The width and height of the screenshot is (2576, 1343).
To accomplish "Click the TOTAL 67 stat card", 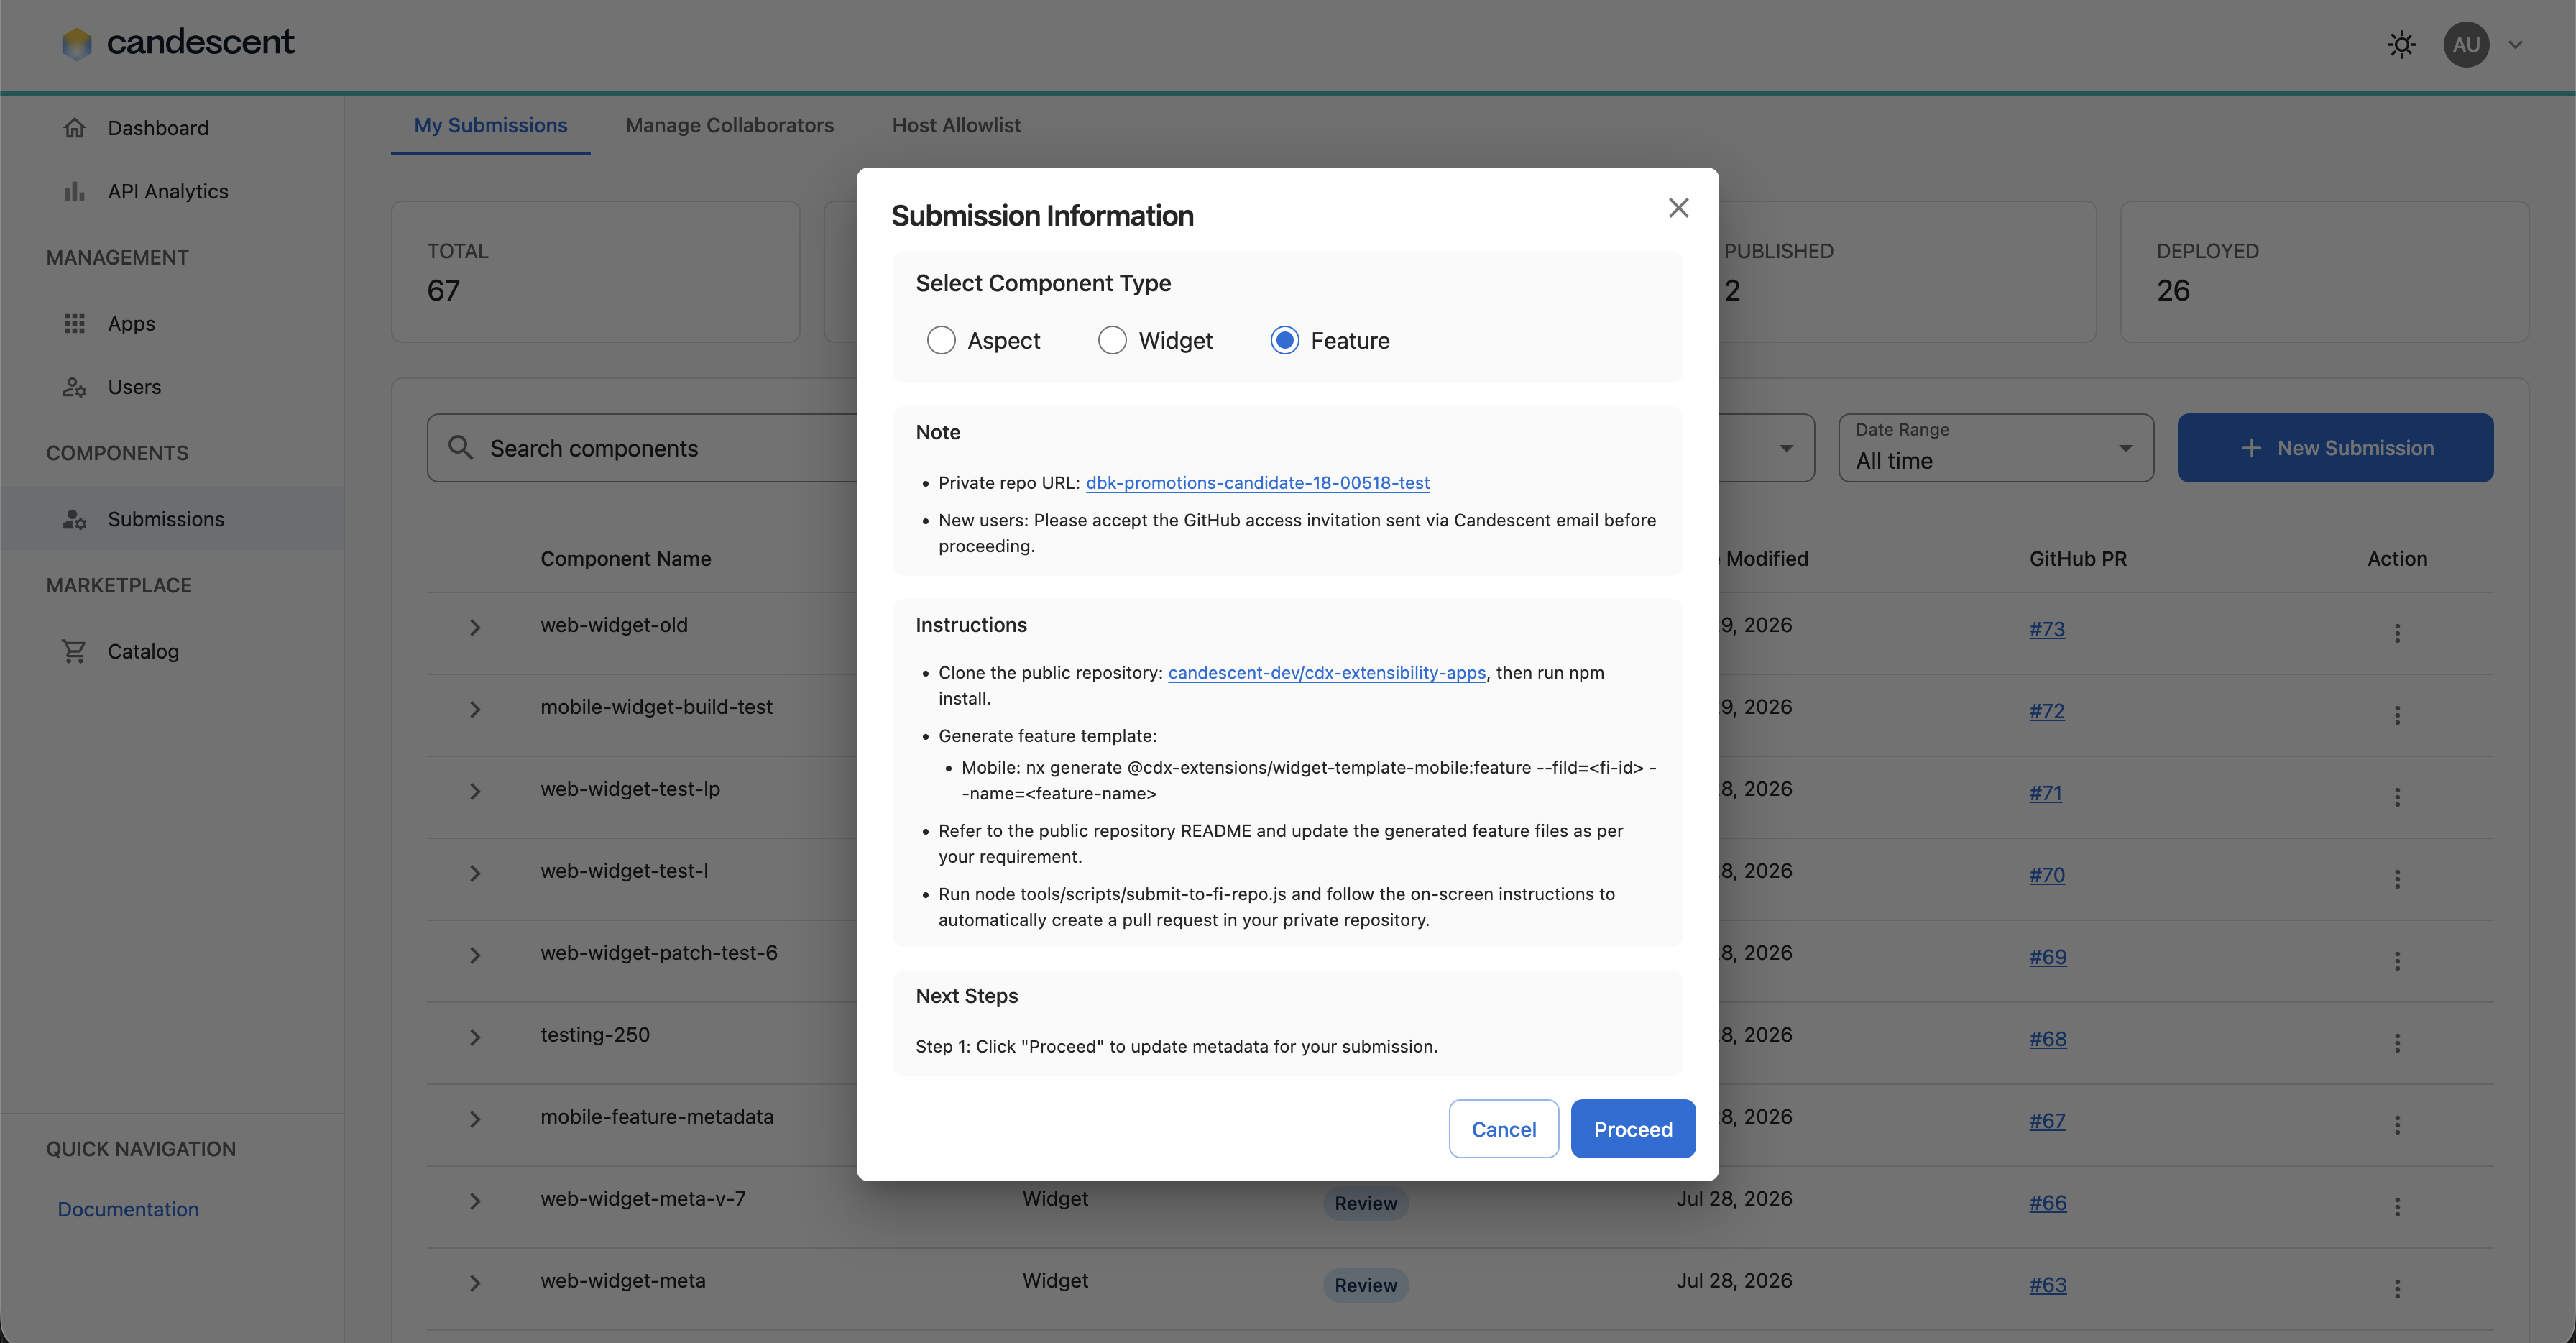I will 596,272.
